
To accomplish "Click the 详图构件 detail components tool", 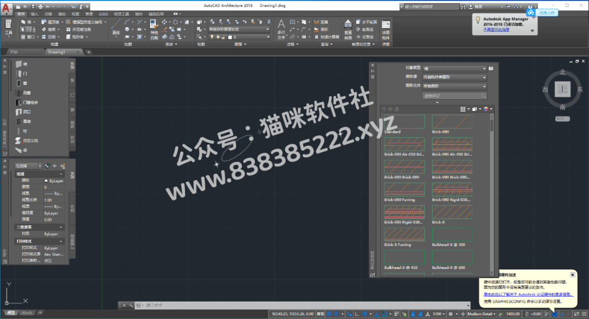I will (386, 29).
